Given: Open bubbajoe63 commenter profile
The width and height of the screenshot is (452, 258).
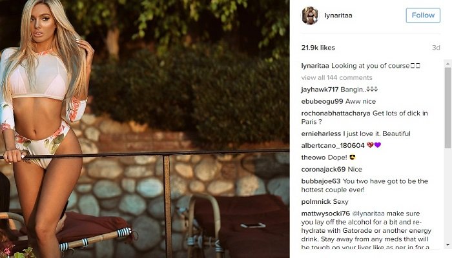Looking at the screenshot, I should pyautogui.click(x=321, y=181).
